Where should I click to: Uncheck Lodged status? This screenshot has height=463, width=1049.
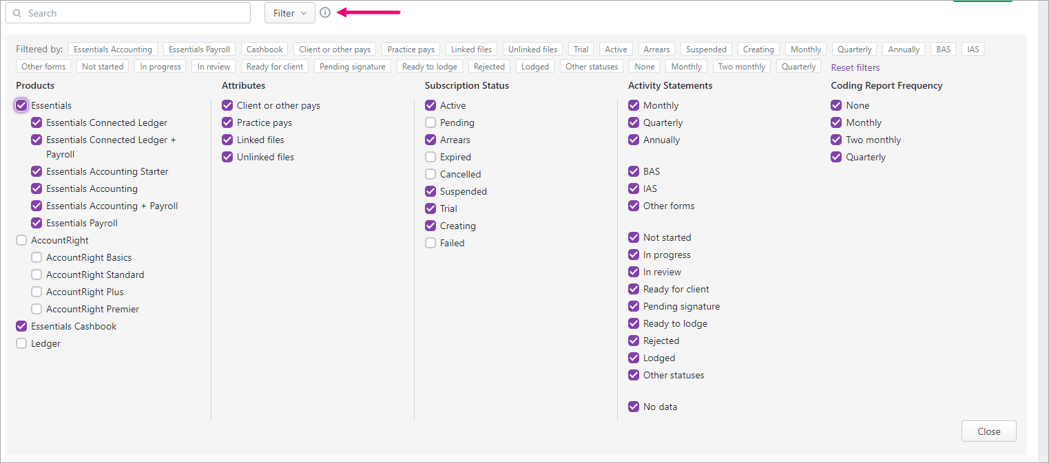pyautogui.click(x=634, y=358)
